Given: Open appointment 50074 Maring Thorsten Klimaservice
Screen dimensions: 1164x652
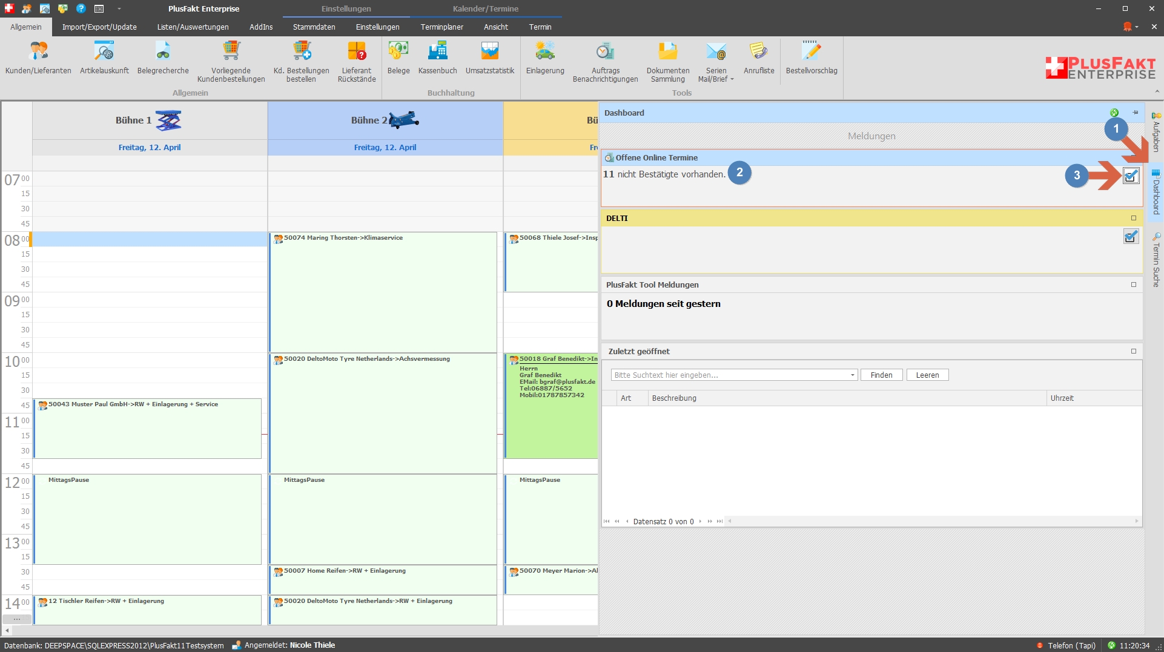Looking at the screenshot, I should 383,292.
